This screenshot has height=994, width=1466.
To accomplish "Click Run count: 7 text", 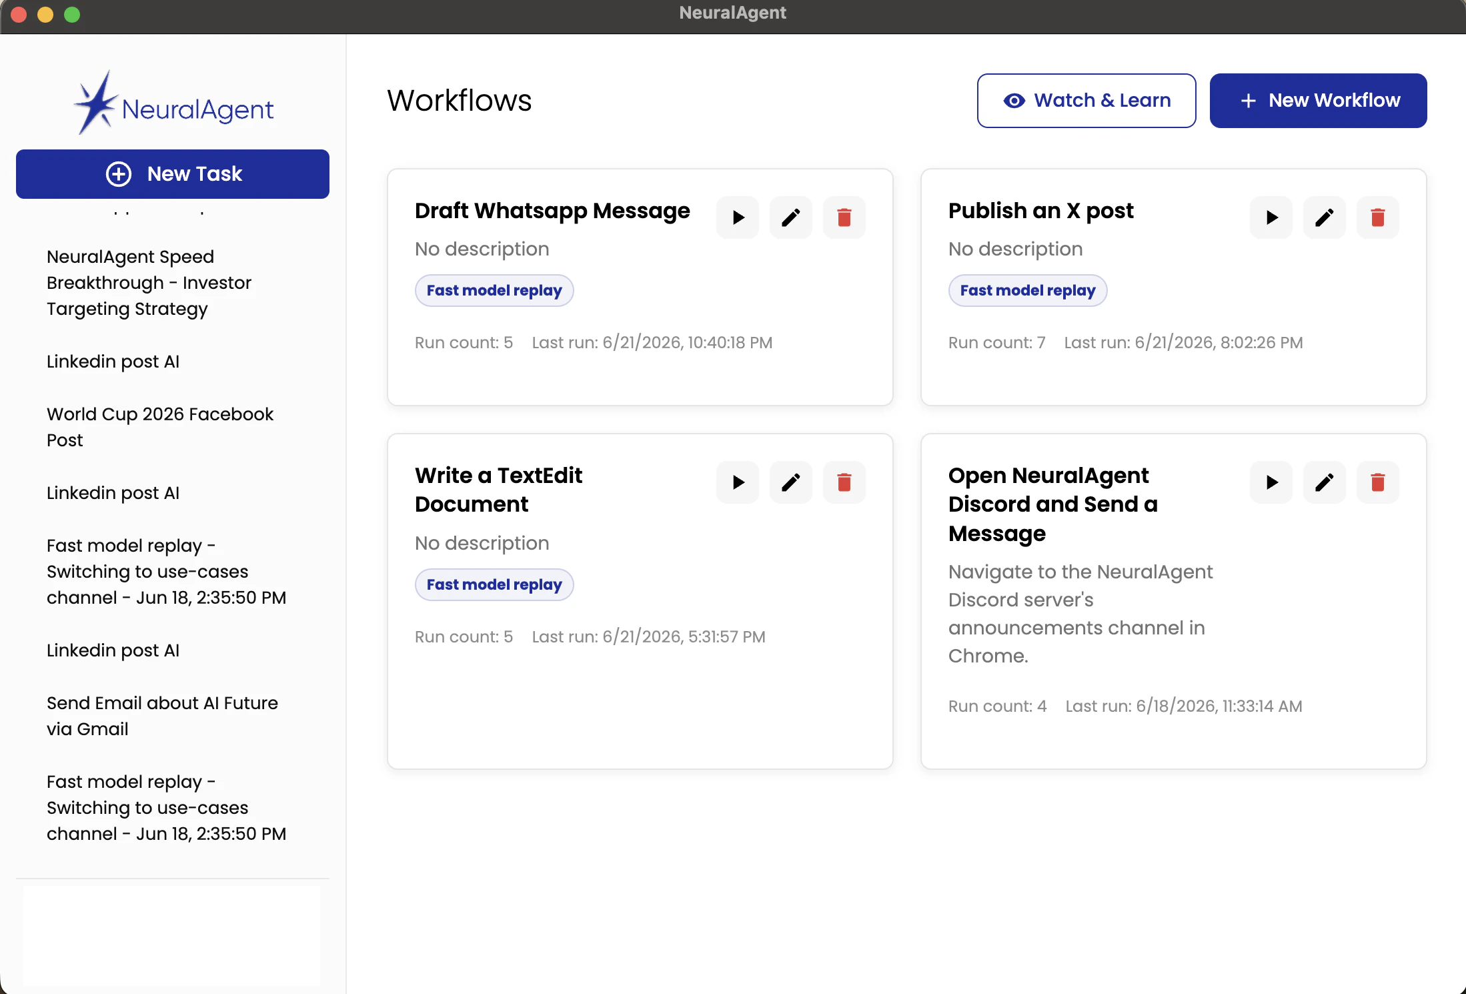I will pyautogui.click(x=997, y=343).
